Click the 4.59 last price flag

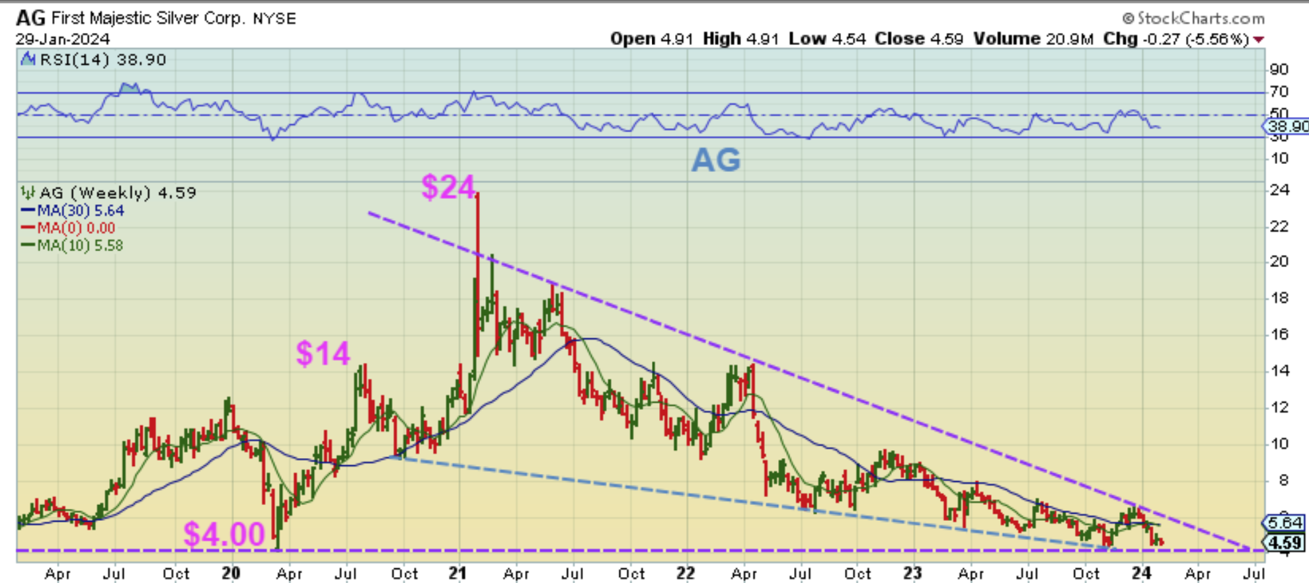point(1284,543)
